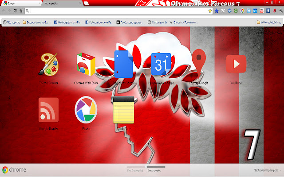Click the blue round feed extension icon
The image size is (284, 177).
click(229, 11)
